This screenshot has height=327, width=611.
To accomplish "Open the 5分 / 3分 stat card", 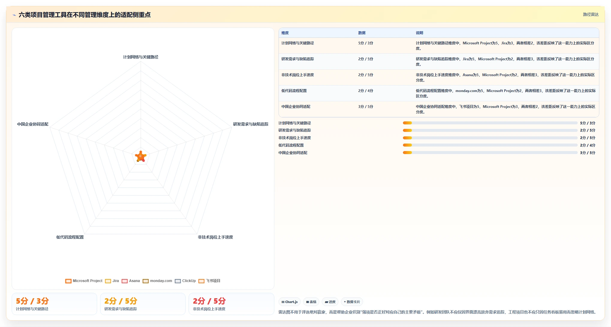I will click(54, 304).
